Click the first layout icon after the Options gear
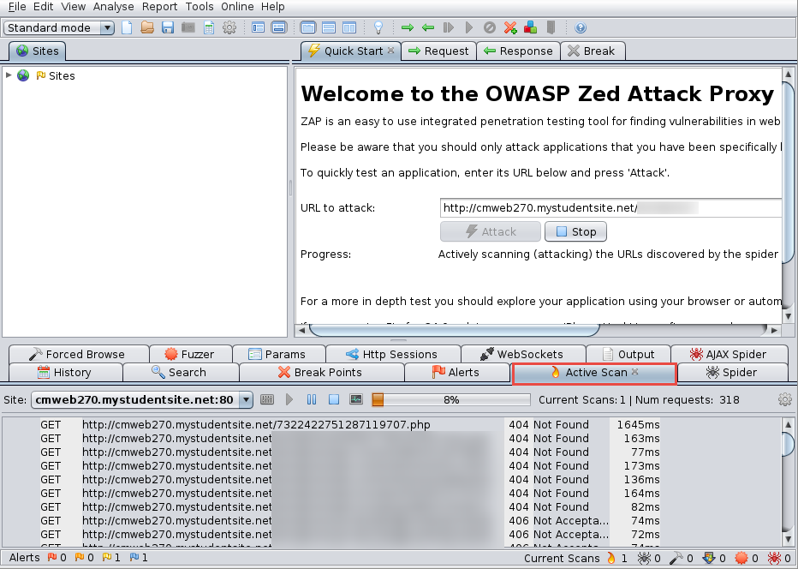Viewport: 798px width, 569px height. pyautogui.click(x=258, y=27)
